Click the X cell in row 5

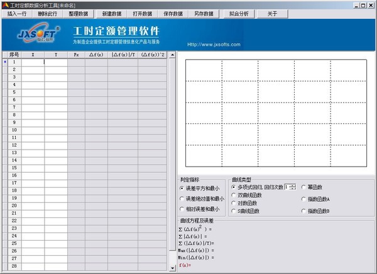[33, 92]
